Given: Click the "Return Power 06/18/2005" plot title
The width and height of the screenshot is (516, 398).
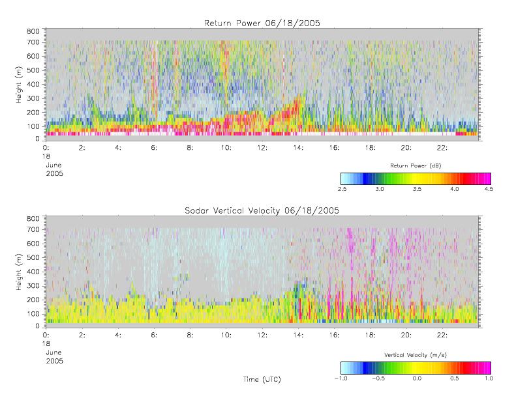Looking at the screenshot, I should coord(262,23).
